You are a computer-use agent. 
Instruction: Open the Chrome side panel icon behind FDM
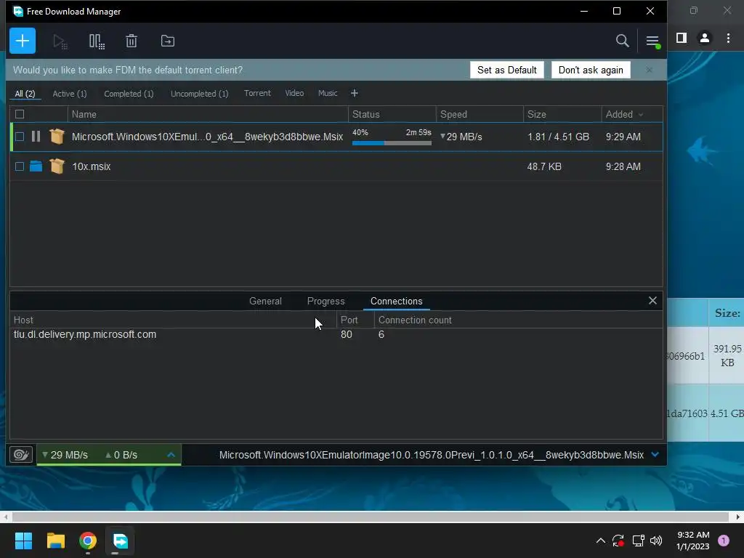682,38
